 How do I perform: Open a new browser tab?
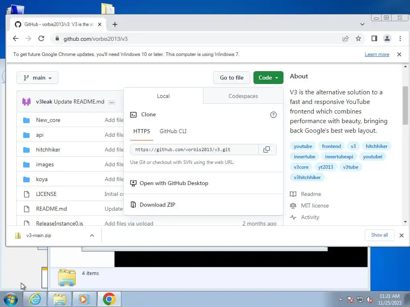point(115,24)
